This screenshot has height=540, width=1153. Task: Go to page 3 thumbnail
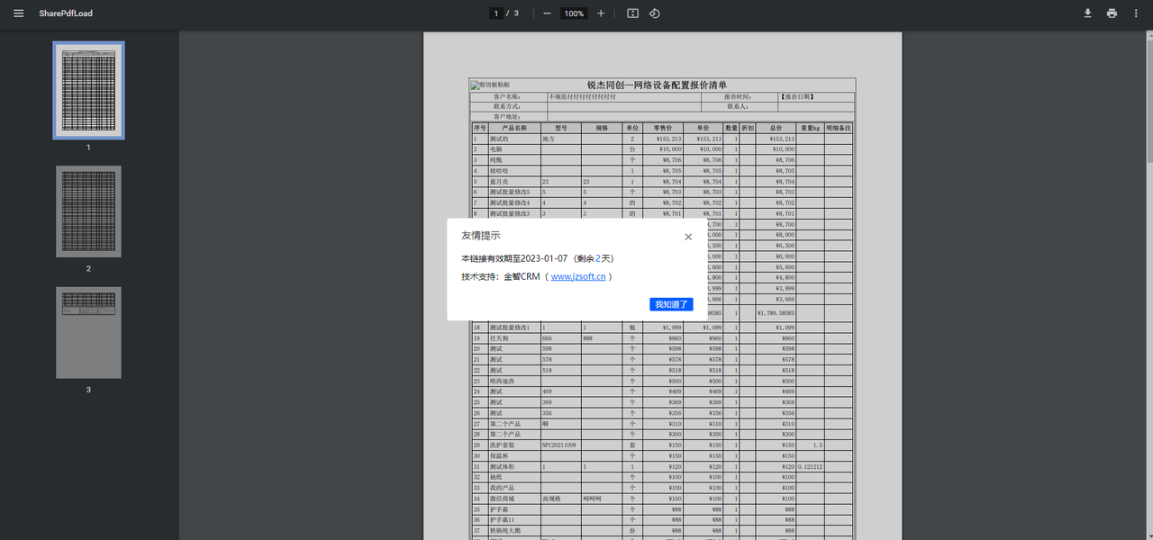pyautogui.click(x=88, y=333)
